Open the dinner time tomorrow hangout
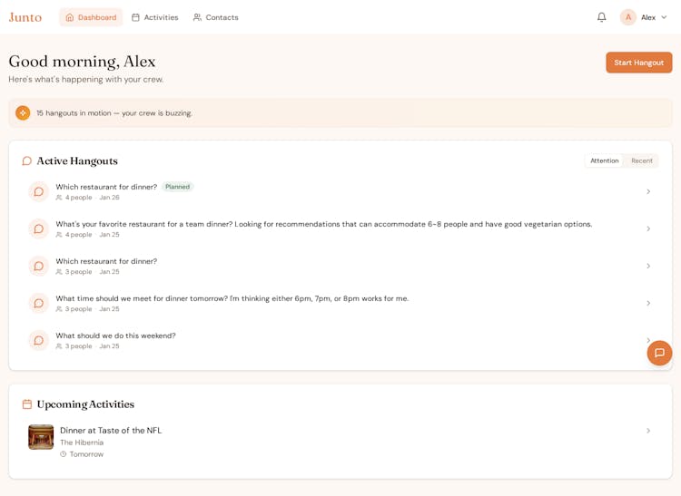The image size is (681, 496). (232, 298)
